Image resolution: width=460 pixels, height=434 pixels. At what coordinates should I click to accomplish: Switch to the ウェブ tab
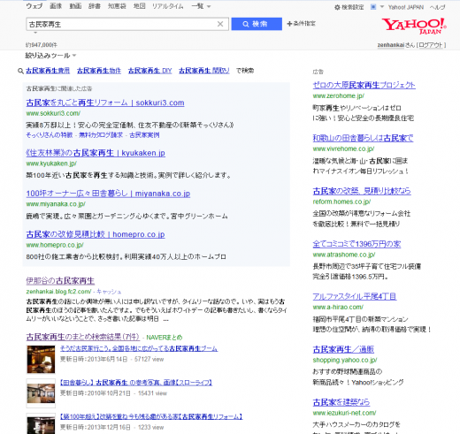(34, 6)
